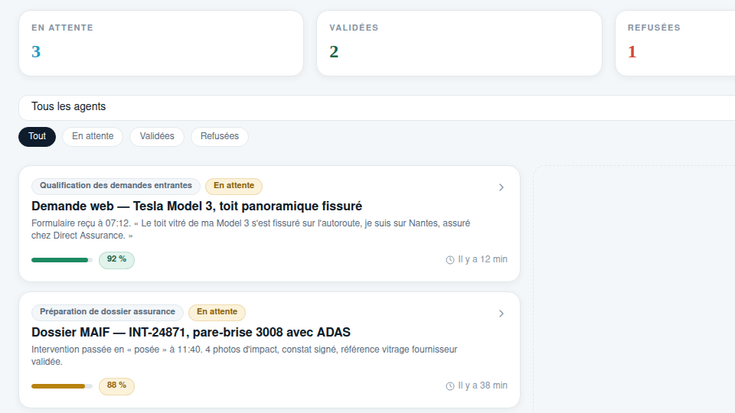This screenshot has width=735, height=413.
Task: Click the amber 88 % confidence bar
Action: click(62, 386)
